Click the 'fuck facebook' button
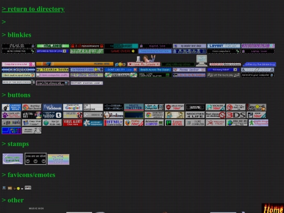The height and width of the screenshot is (213, 284). (x=52, y=107)
